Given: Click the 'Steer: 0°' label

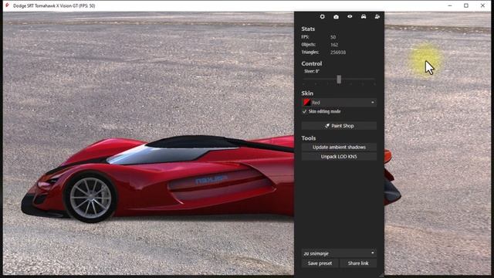Looking at the screenshot, I should click(x=312, y=71).
